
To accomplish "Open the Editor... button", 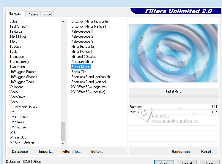I will tap(97, 152).
